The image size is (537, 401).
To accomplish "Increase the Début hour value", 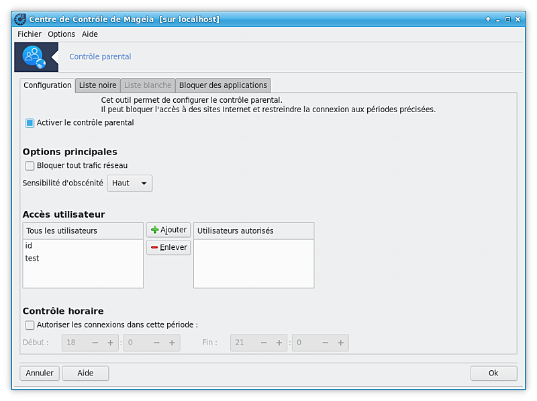I will pos(110,343).
